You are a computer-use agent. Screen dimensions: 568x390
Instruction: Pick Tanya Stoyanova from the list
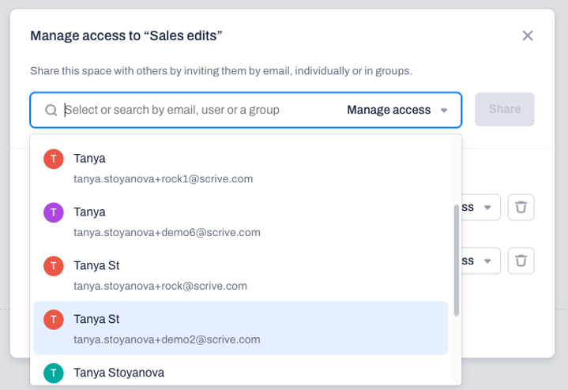(240, 373)
